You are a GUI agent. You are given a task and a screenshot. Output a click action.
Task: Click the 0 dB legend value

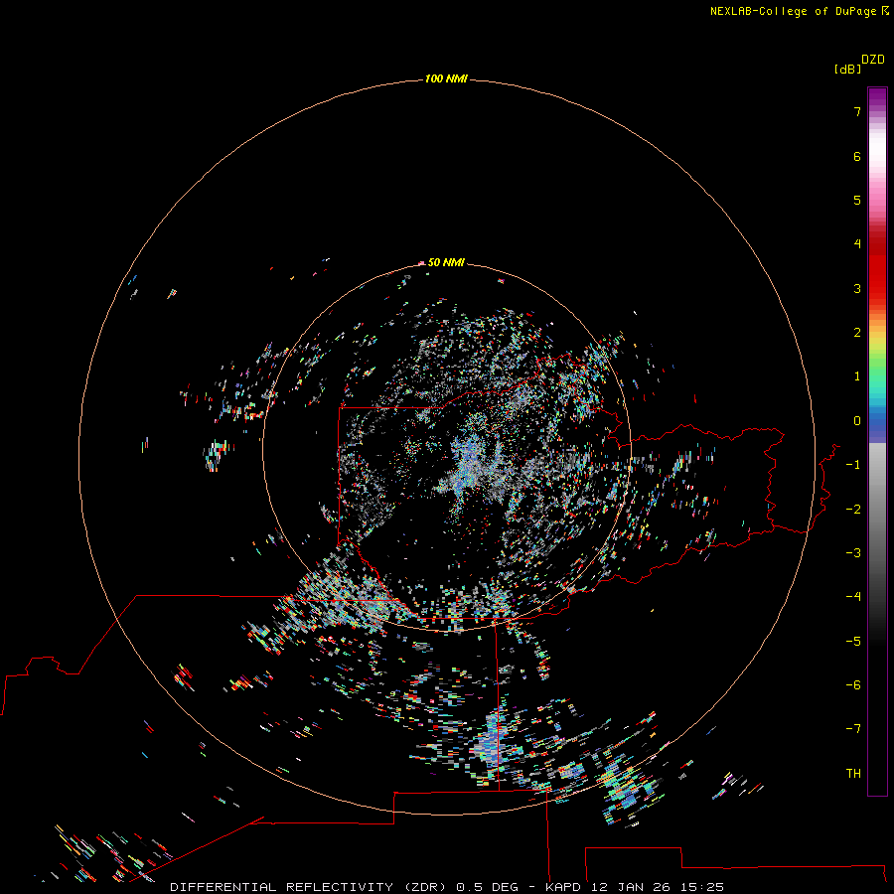(x=857, y=421)
